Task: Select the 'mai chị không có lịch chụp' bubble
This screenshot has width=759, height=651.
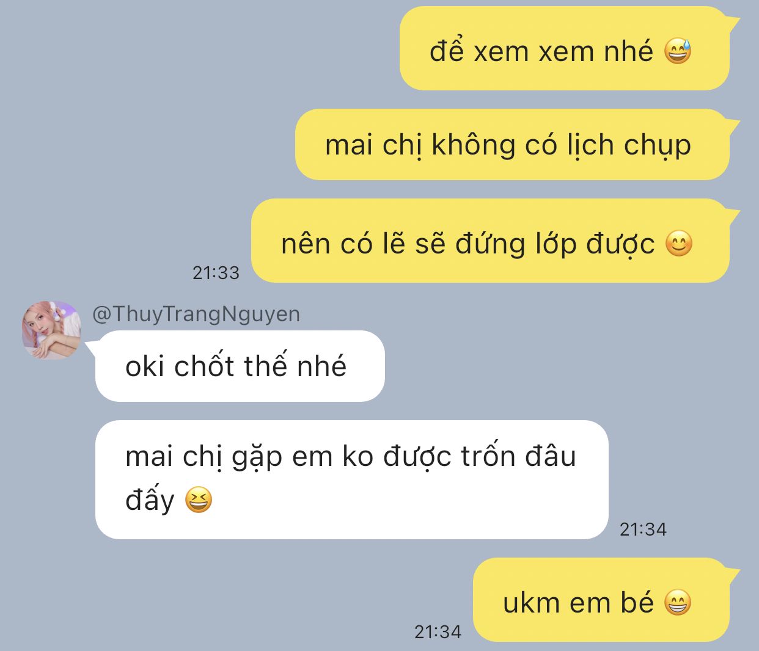Action: tap(512, 145)
